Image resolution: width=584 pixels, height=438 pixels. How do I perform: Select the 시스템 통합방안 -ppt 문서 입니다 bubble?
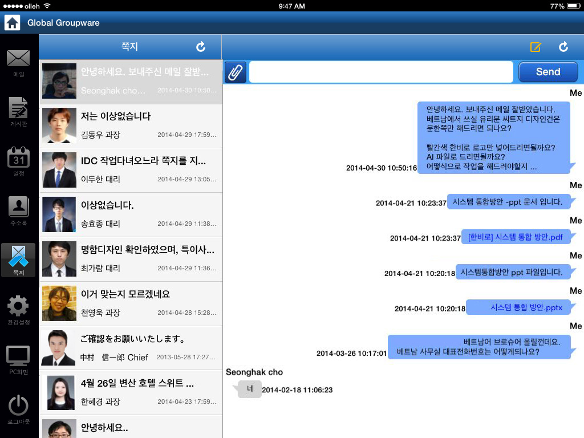(x=509, y=202)
